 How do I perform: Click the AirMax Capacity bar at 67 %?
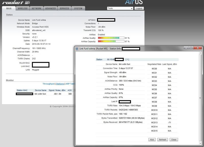pos(111,41)
